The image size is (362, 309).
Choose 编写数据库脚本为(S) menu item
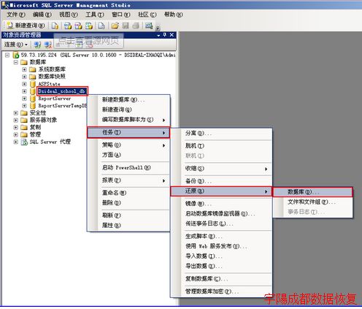pos(128,120)
